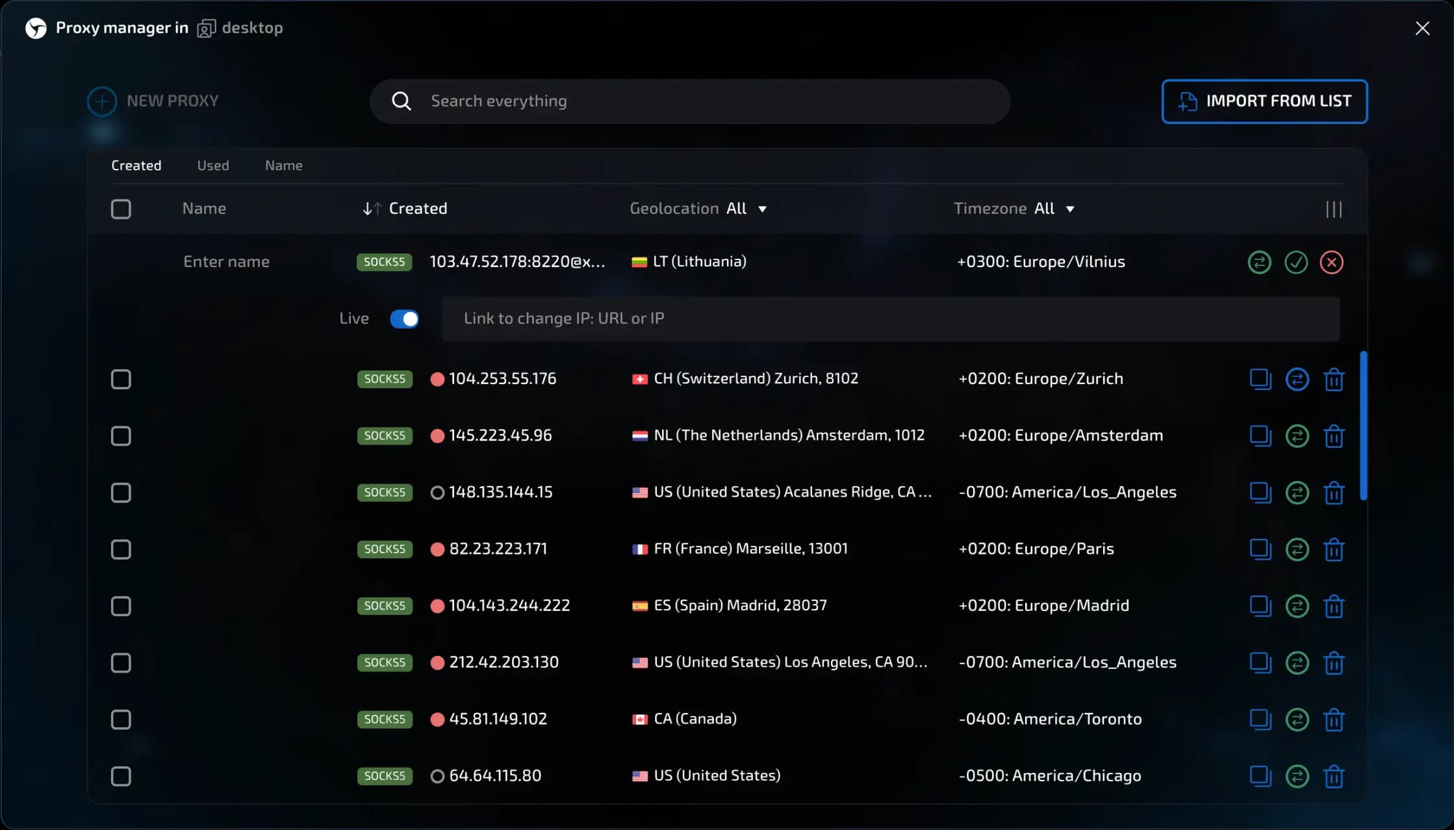The height and width of the screenshot is (830, 1454).
Task: Copy the Canada Toronto proxy
Action: (1261, 720)
